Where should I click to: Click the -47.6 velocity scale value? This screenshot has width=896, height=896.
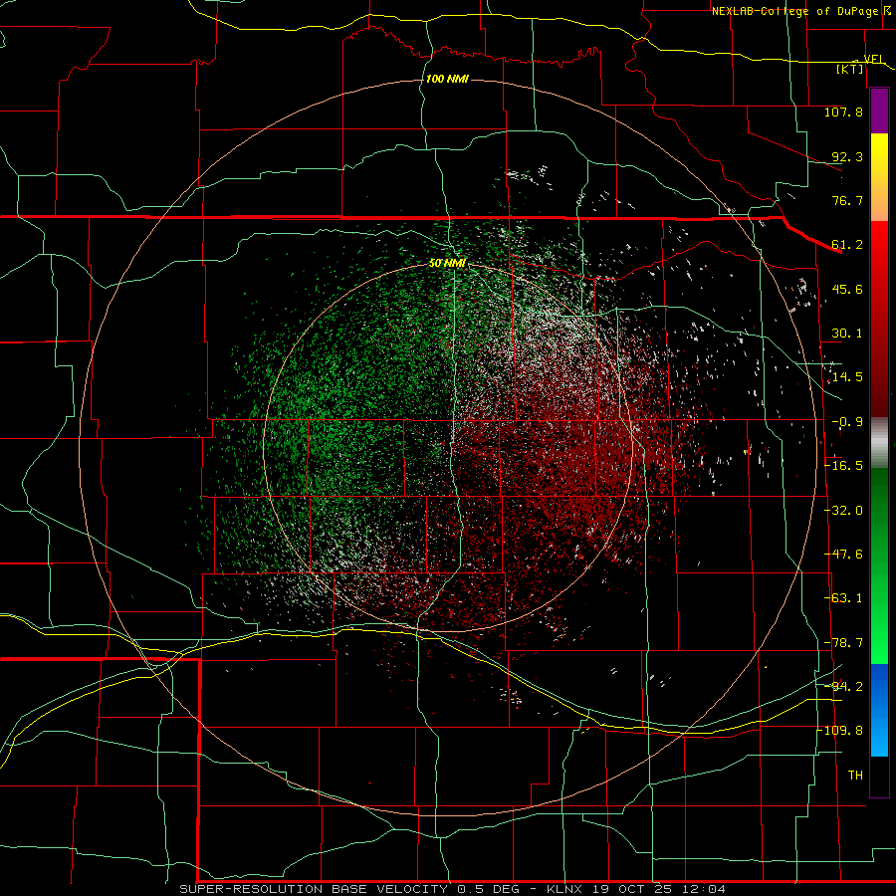[x=843, y=555]
